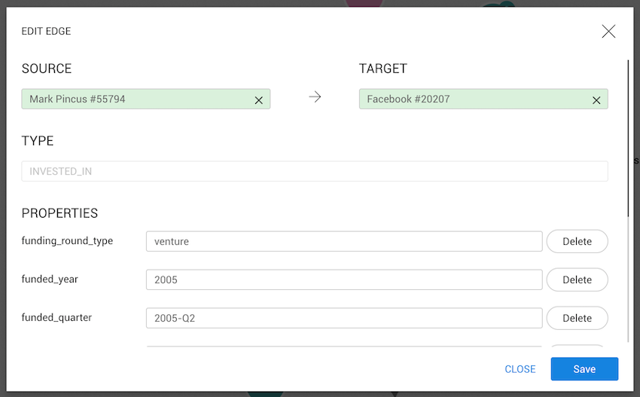Edit the funded_quarter value 2005-Q2
This screenshot has width=640, height=397.
(x=343, y=318)
